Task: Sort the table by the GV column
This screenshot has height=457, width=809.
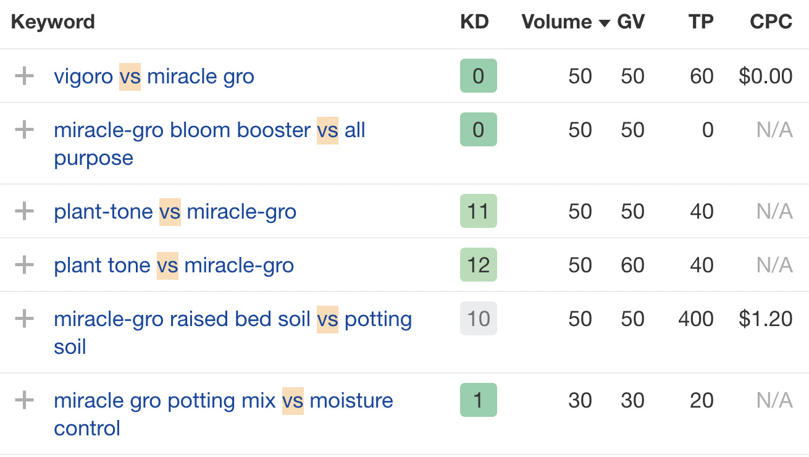Action: pos(631,22)
